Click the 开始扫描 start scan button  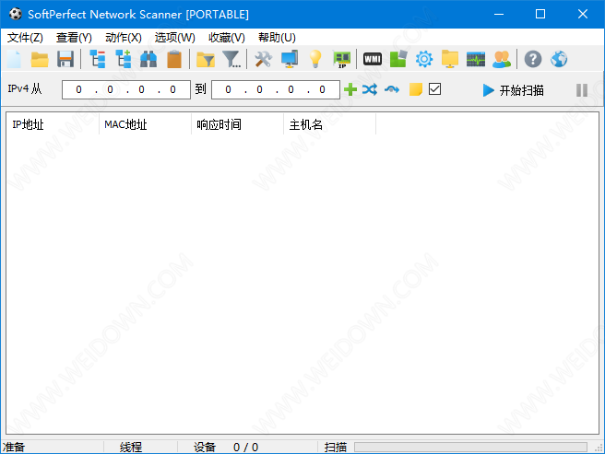pyautogui.click(x=514, y=90)
